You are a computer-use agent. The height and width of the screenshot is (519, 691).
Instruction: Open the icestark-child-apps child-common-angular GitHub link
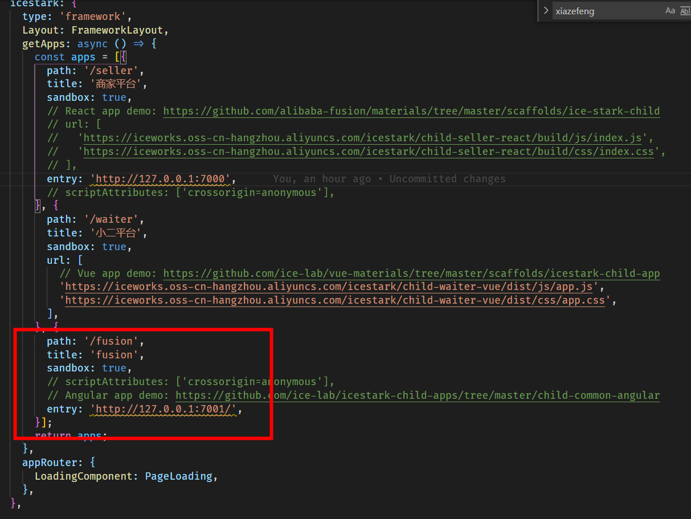click(x=418, y=395)
